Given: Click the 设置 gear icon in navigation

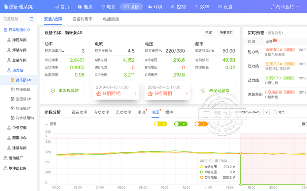Looking at the screenshot, I should pyautogui.click(x=220, y=7).
